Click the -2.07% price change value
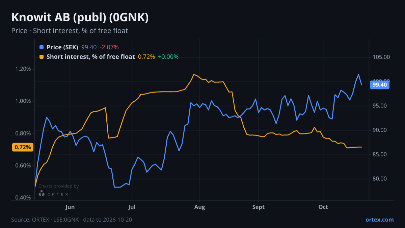The height and width of the screenshot is (228, 405). (x=109, y=47)
